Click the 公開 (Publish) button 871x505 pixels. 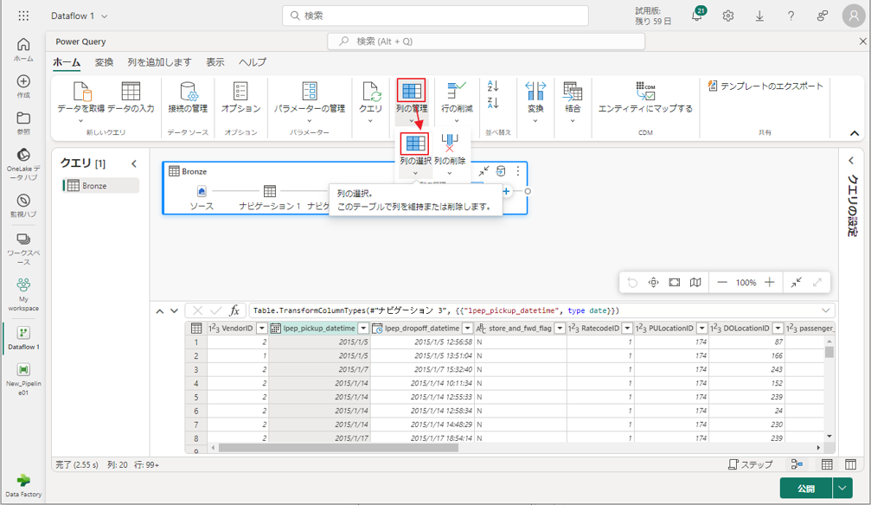click(805, 489)
